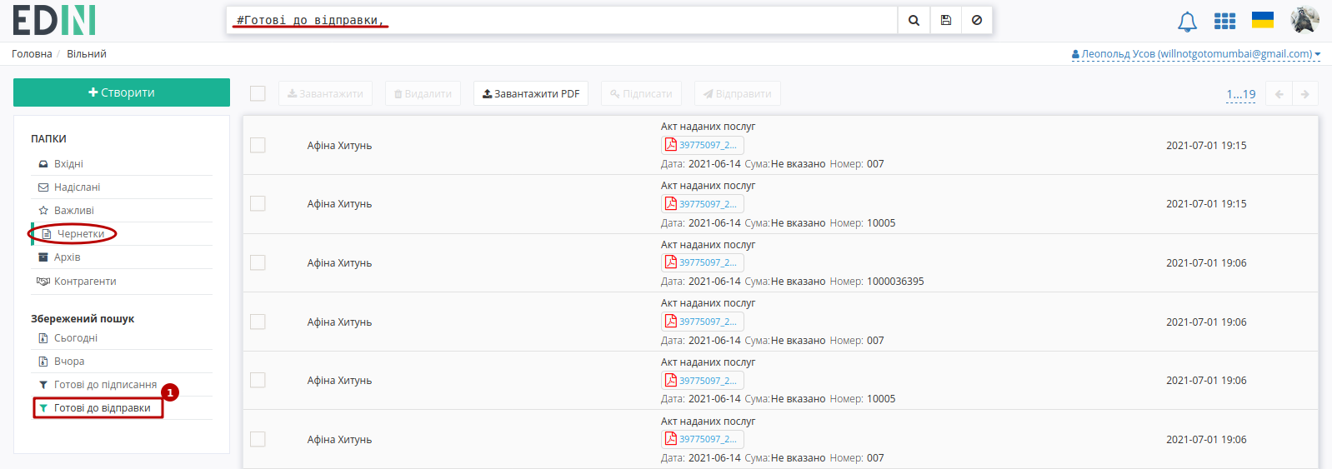
Task: Click the Сьогодні saved search icon
Action: tap(43, 338)
